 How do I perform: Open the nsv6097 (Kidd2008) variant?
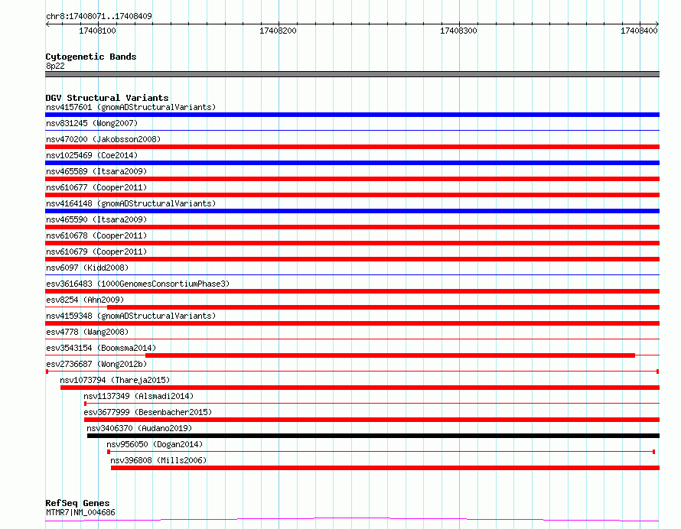[x=87, y=268]
